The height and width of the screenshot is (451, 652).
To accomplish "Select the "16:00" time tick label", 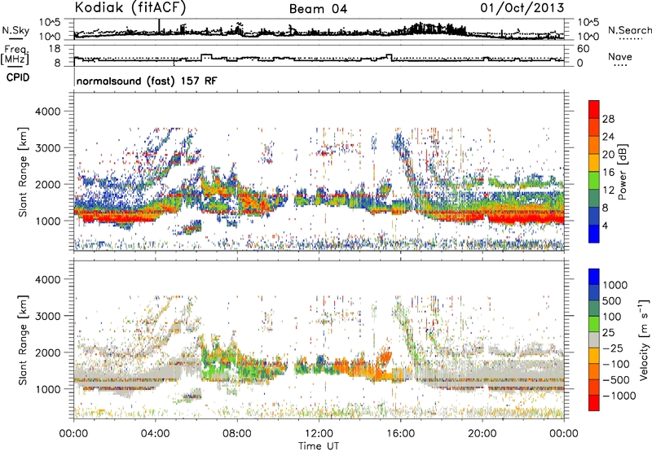I will pyautogui.click(x=400, y=434).
